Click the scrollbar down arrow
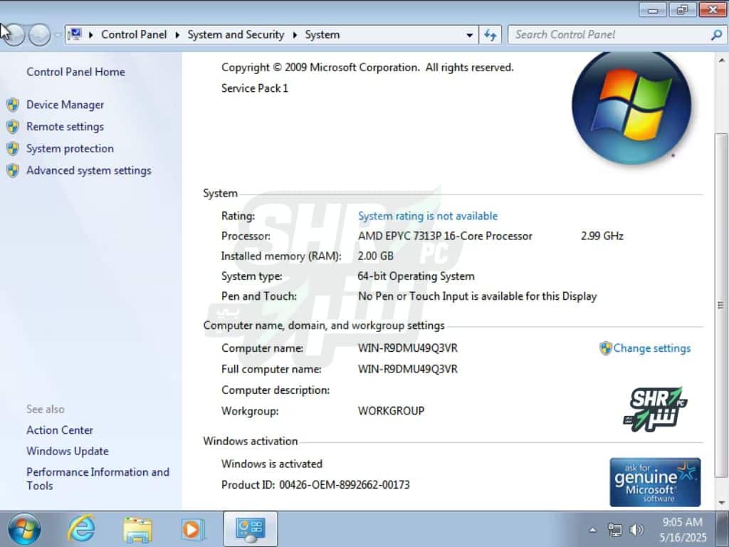729x547 pixels. pyautogui.click(x=721, y=502)
